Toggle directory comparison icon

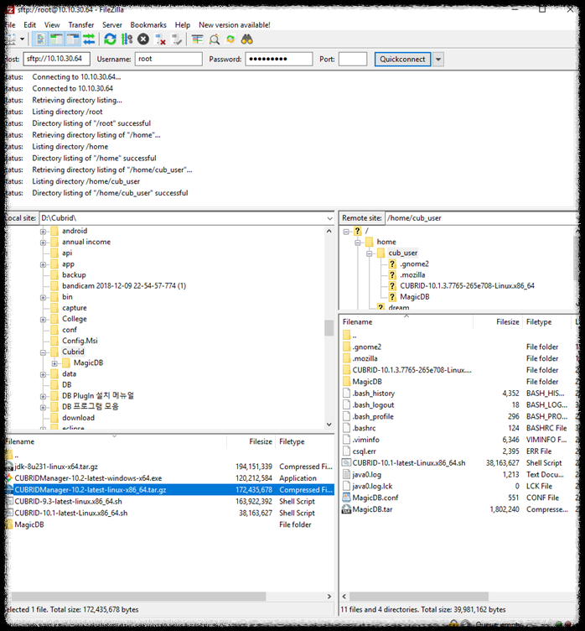215,39
